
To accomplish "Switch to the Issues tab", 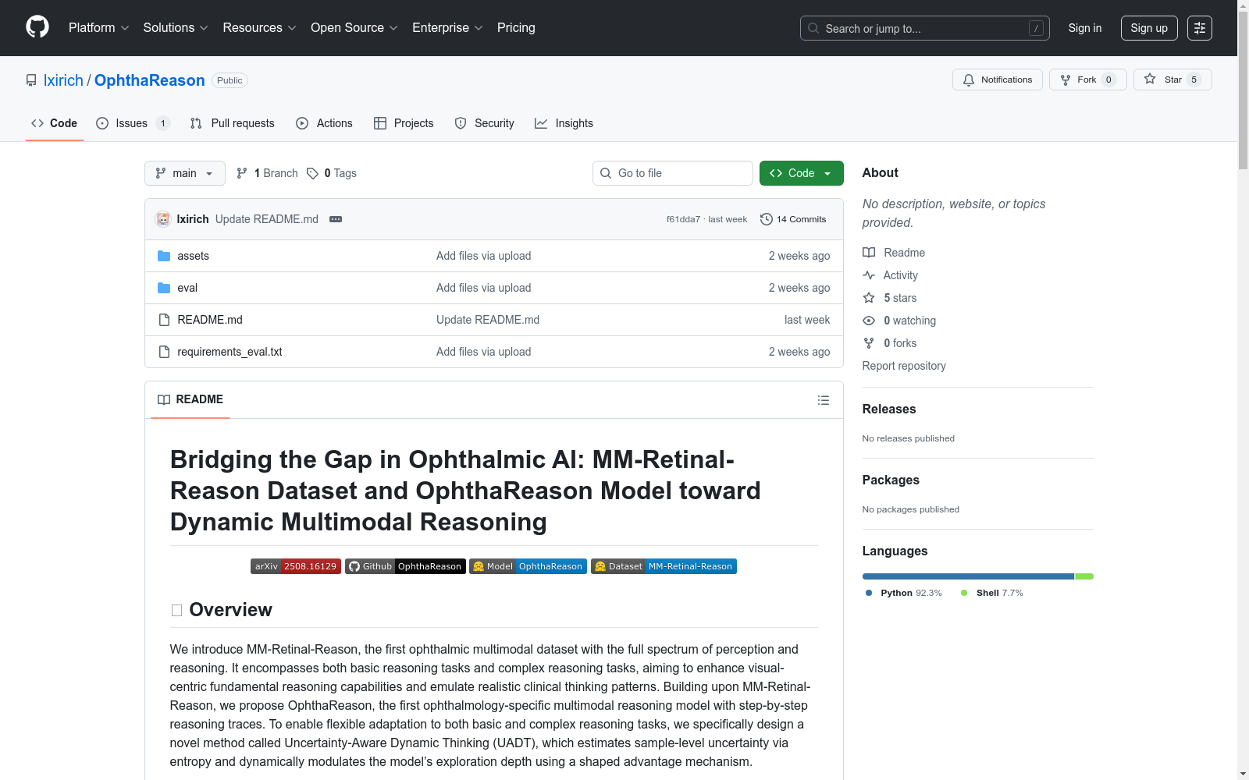I will (133, 123).
